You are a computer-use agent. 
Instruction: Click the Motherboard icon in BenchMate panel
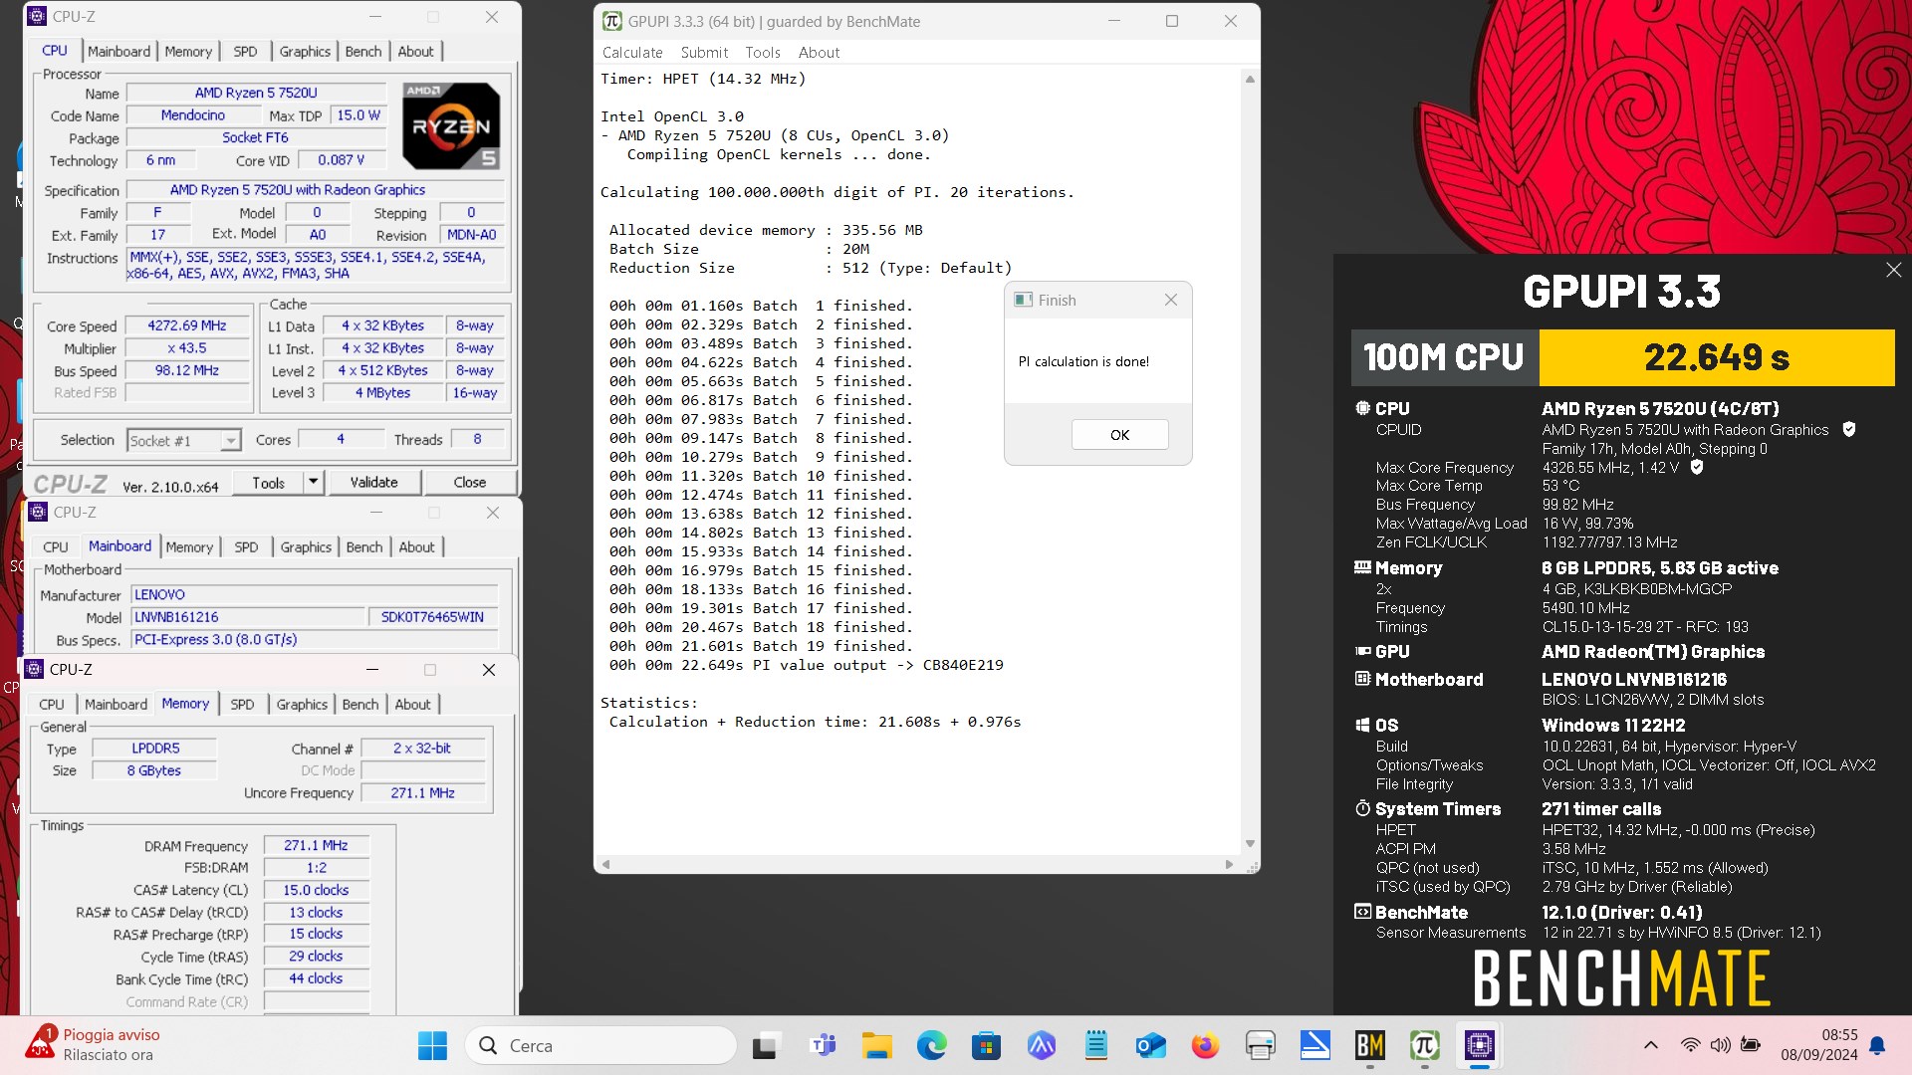tap(1362, 679)
